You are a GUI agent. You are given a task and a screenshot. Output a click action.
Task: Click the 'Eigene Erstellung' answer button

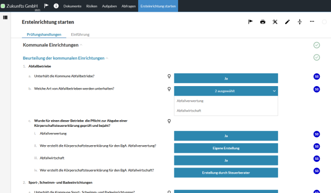(x=226, y=148)
